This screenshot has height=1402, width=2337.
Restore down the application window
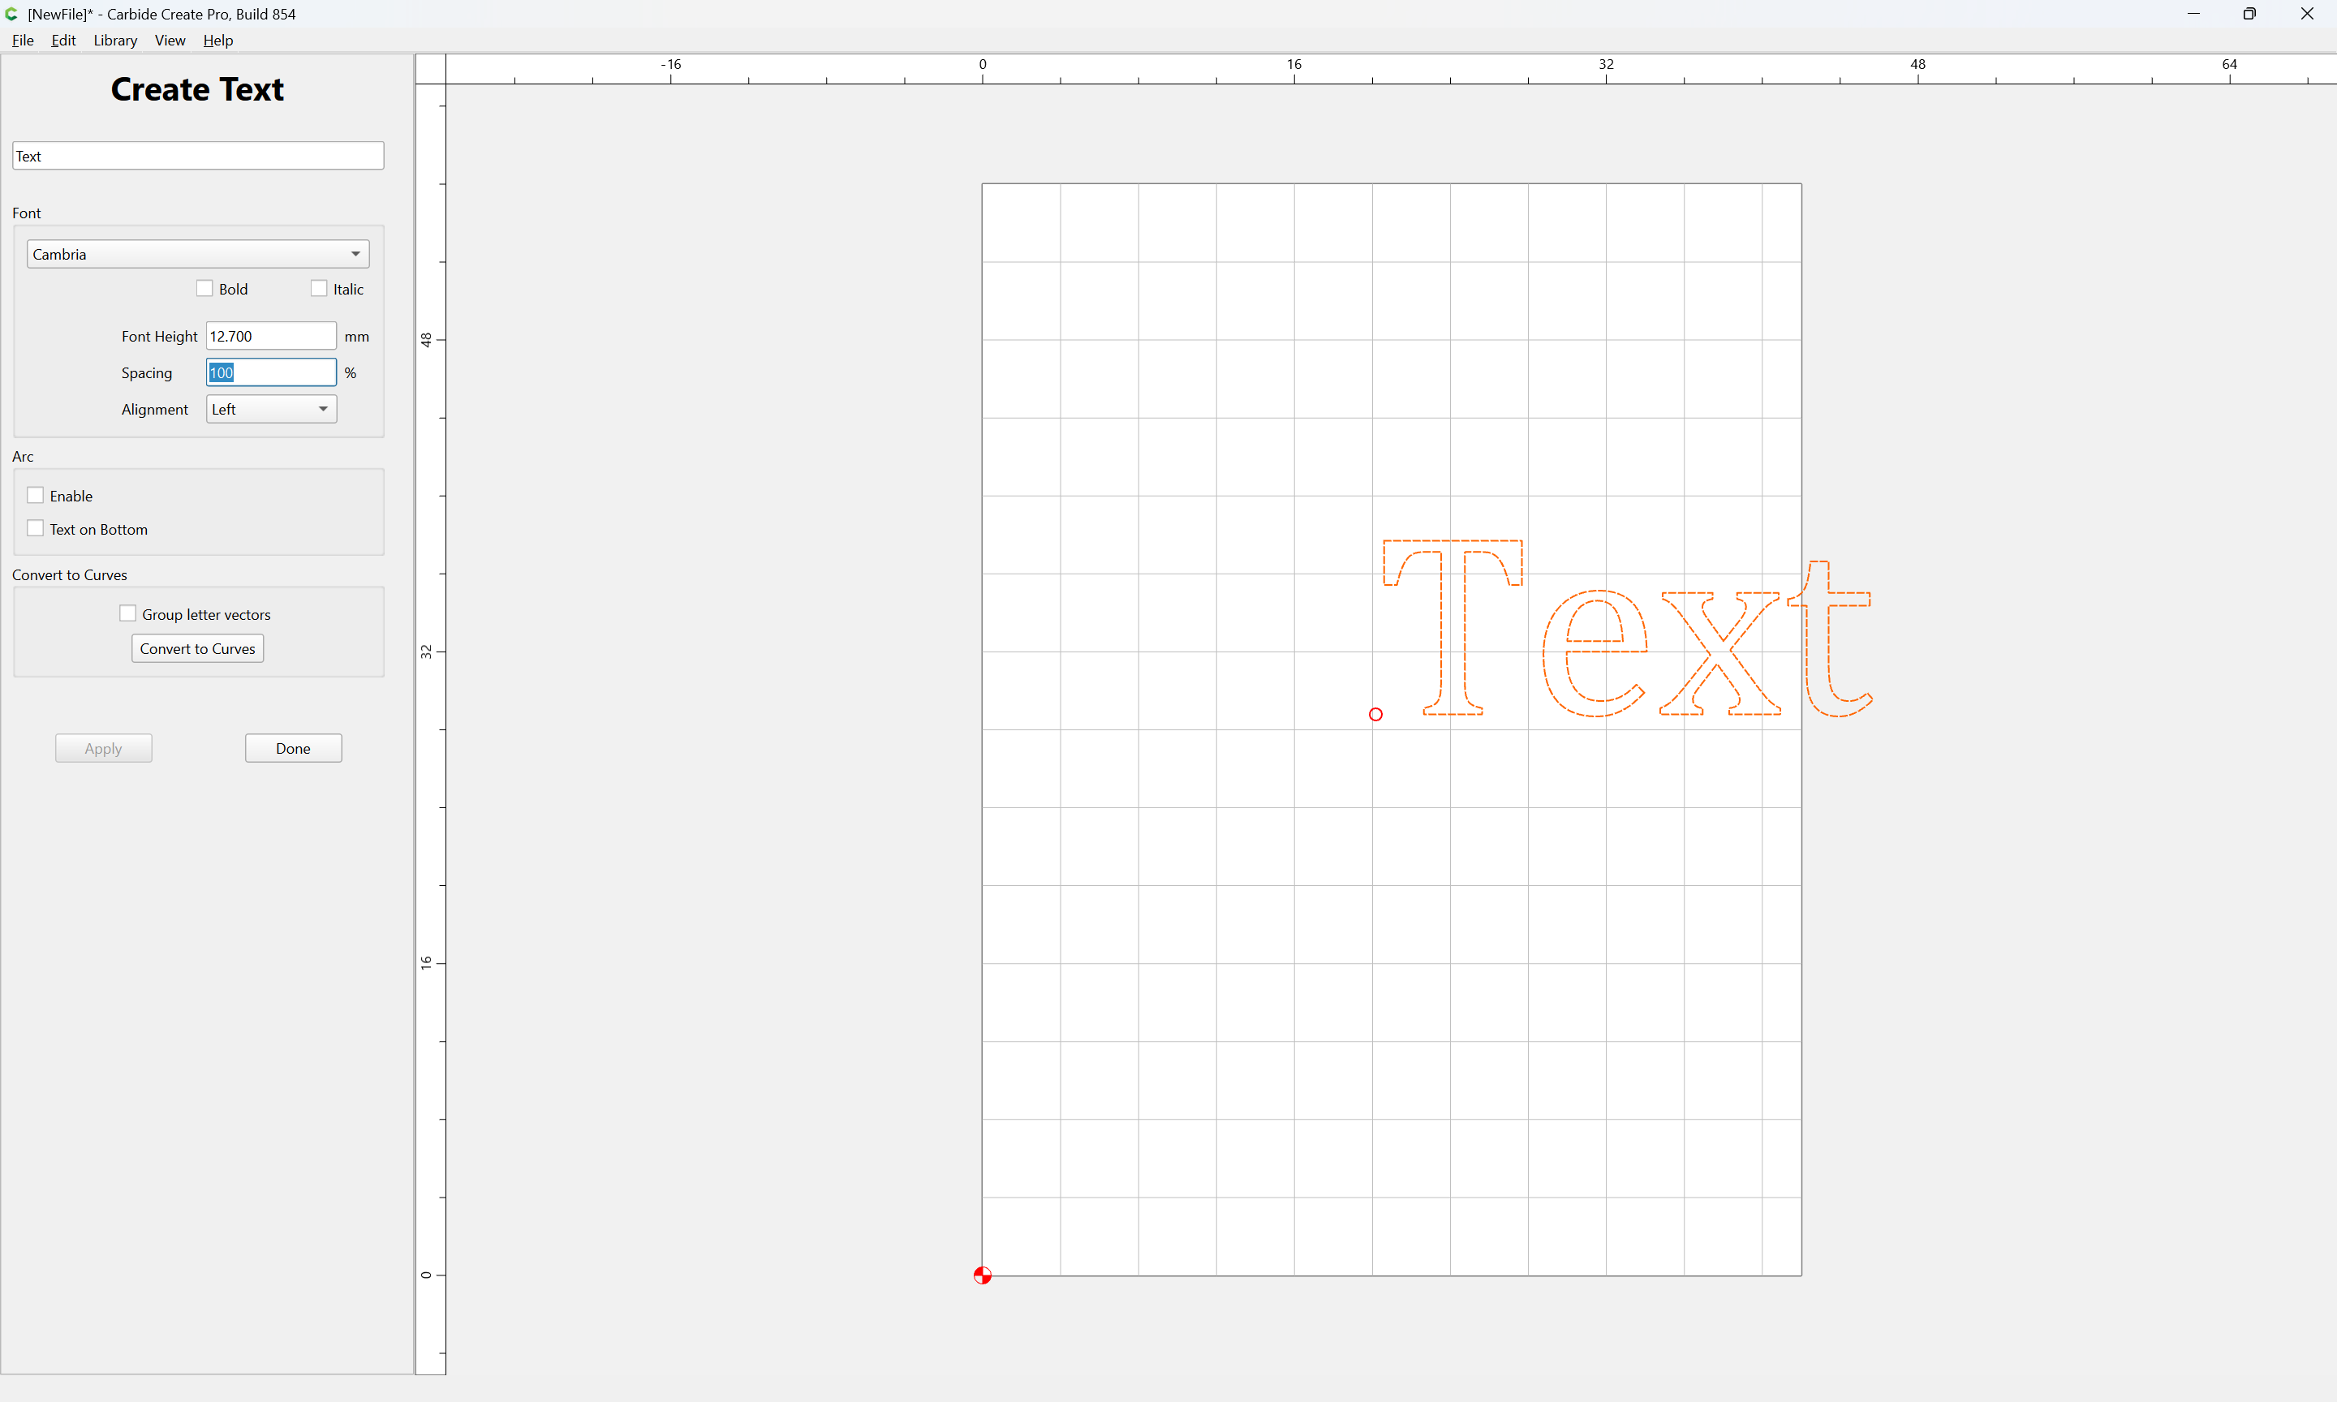click(2249, 13)
